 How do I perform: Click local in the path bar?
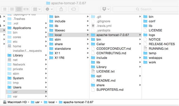click(49, 102)
